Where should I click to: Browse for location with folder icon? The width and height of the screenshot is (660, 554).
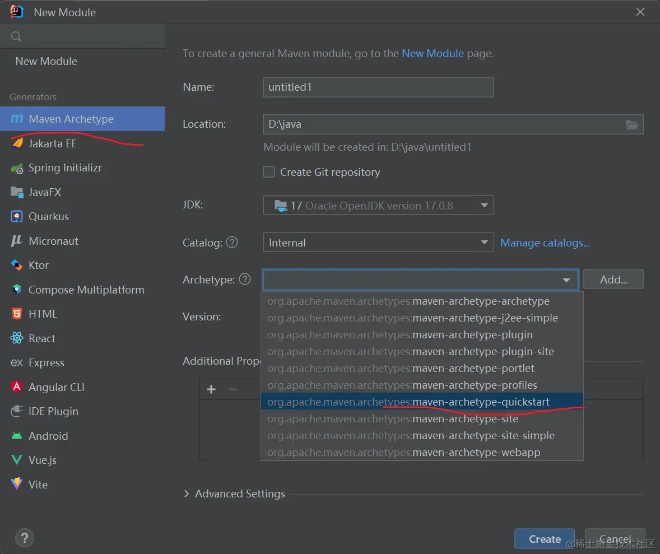631,124
